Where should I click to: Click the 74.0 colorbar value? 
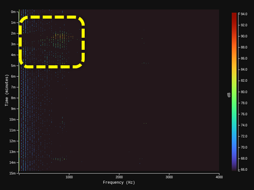click(x=244, y=125)
